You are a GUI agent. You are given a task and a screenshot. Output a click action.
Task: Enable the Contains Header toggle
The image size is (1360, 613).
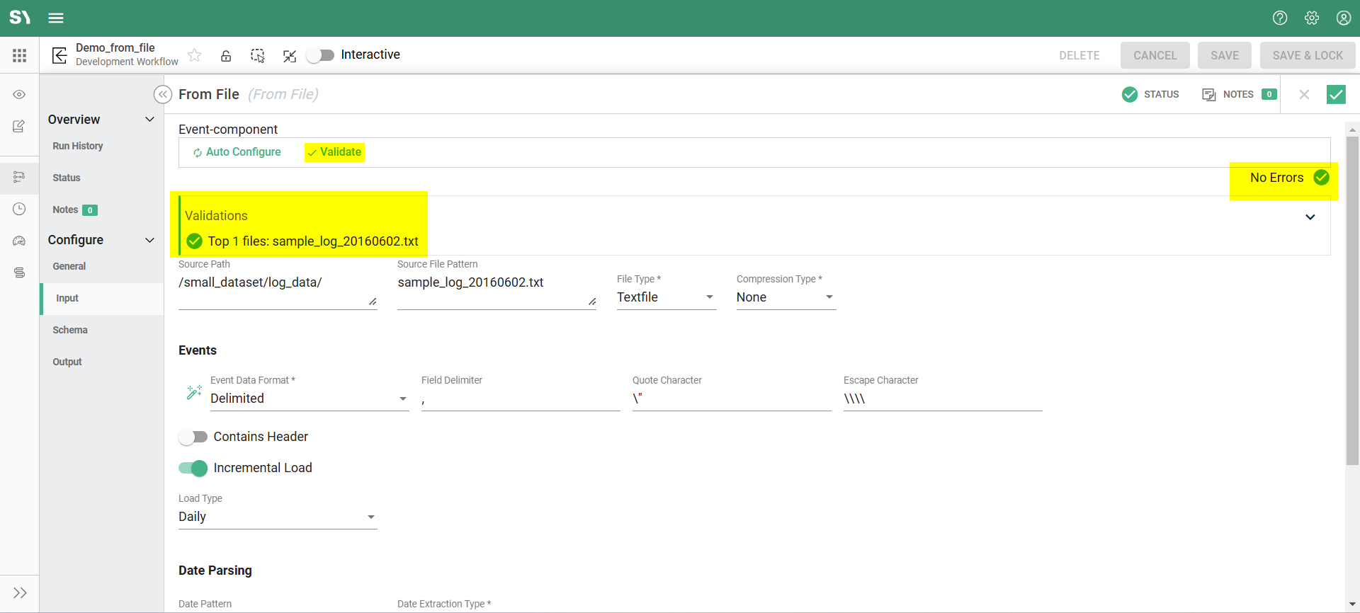tap(193, 437)
